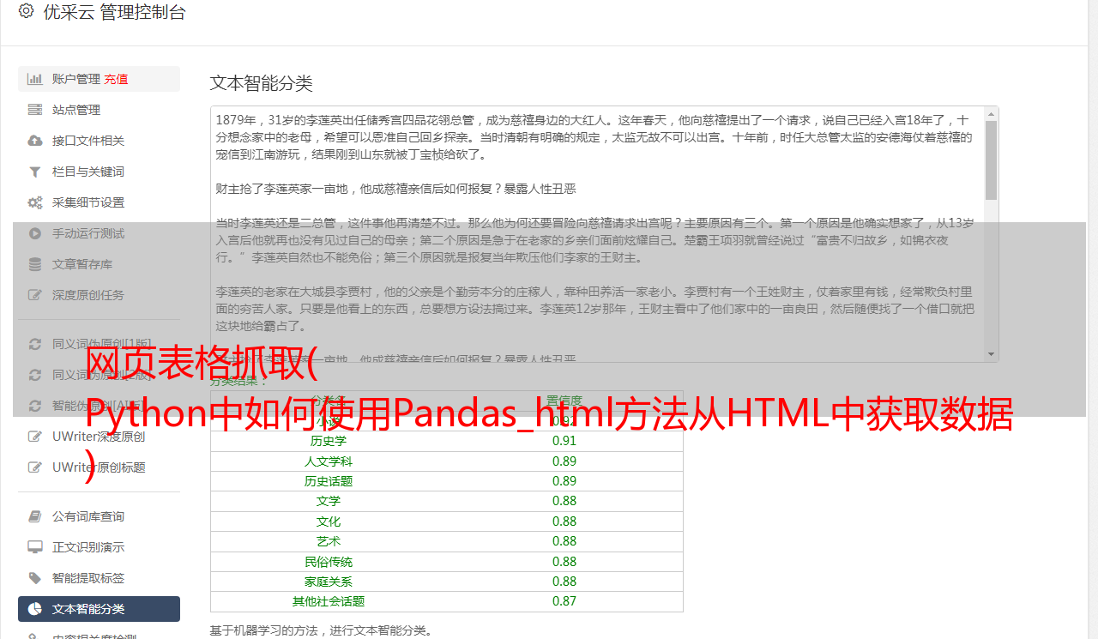Viewport: 1098px width, 639px height.
Task: Click the edit icon for UWriter原创标题
Action: tap(34, 467)
